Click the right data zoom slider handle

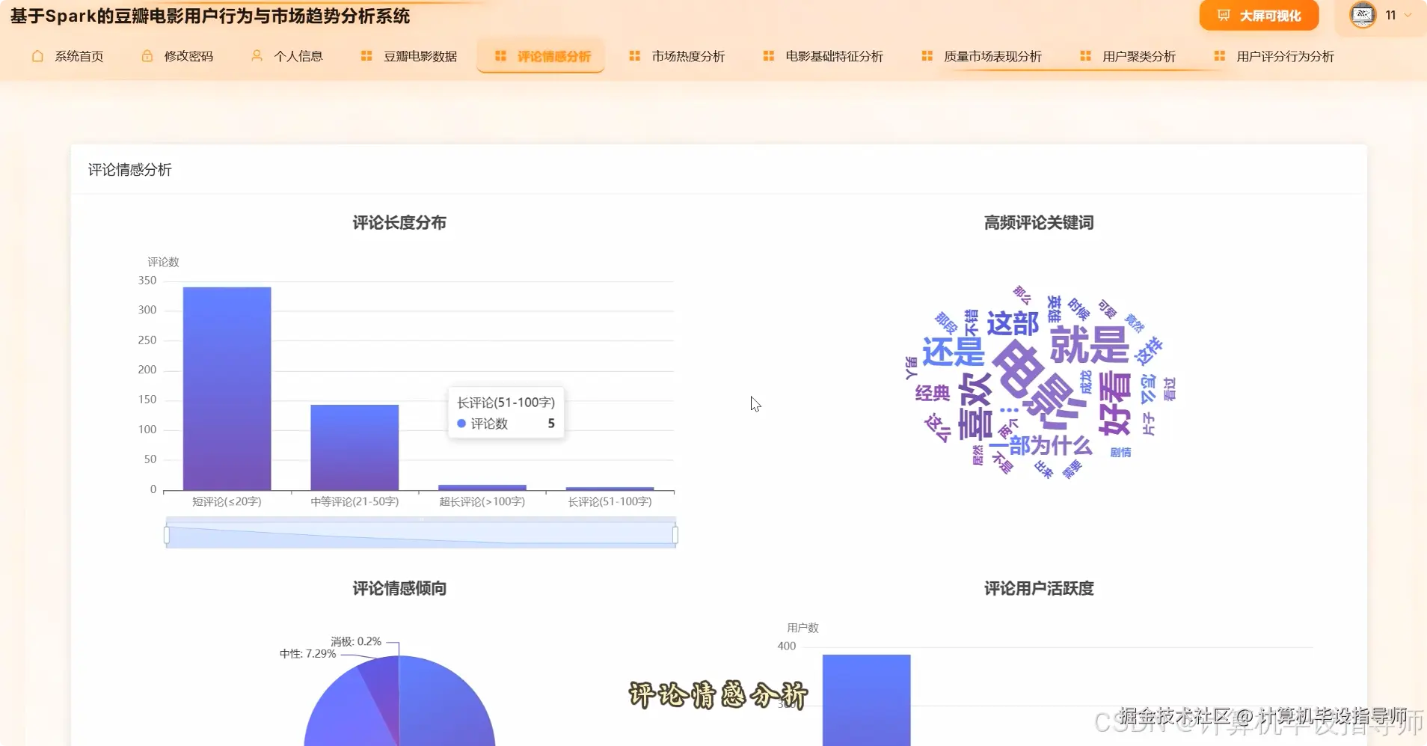click(675, 534)
